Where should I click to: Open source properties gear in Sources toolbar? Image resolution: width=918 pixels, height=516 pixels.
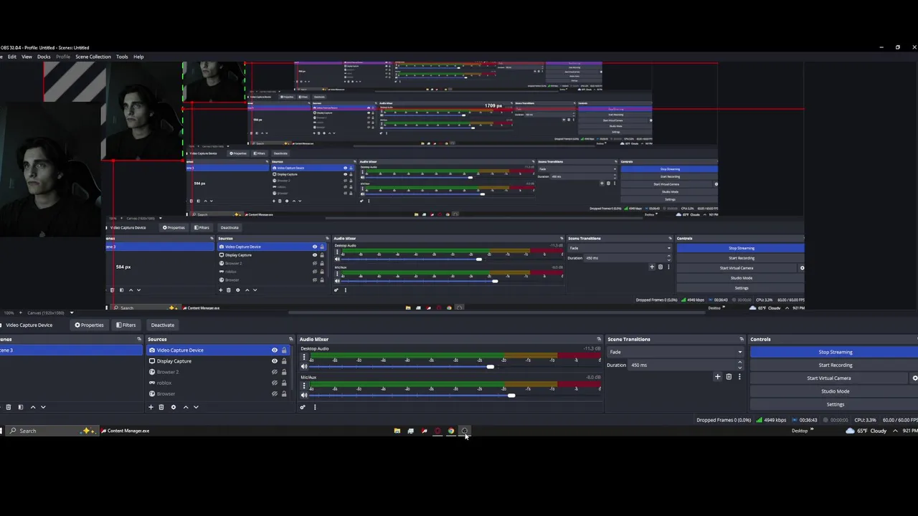(x=173, y=407)
